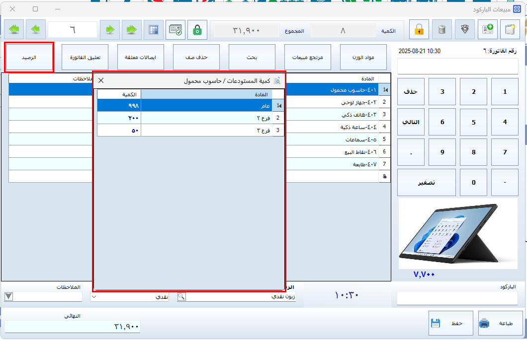This screenshot has width=527, height=340.
Task: Tap keypad digit 2
Action: tap(474, 92)
